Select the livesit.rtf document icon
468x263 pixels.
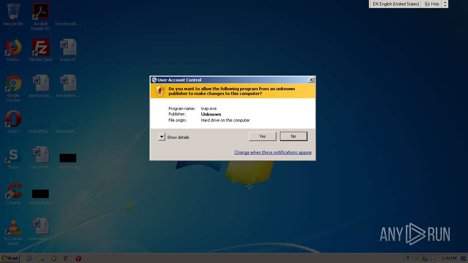(68, 50)
